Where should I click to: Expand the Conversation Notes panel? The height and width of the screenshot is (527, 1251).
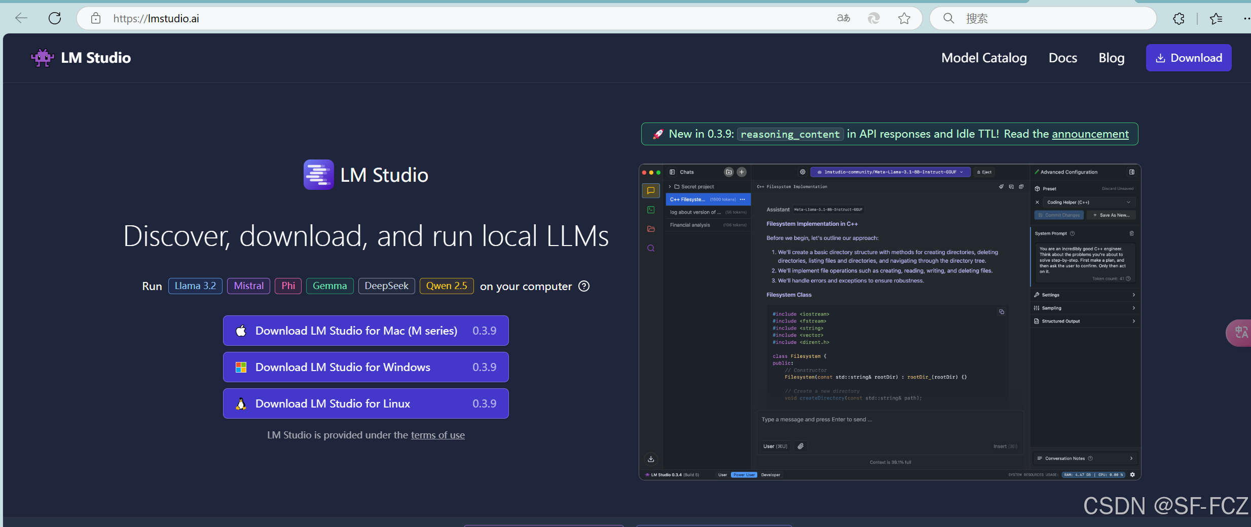pyautogui.click(x=1085, y=458)
